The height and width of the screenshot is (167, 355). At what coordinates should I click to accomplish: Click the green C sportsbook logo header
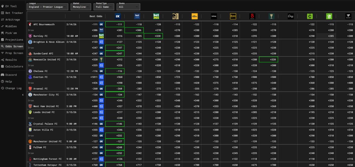[310, 16]
